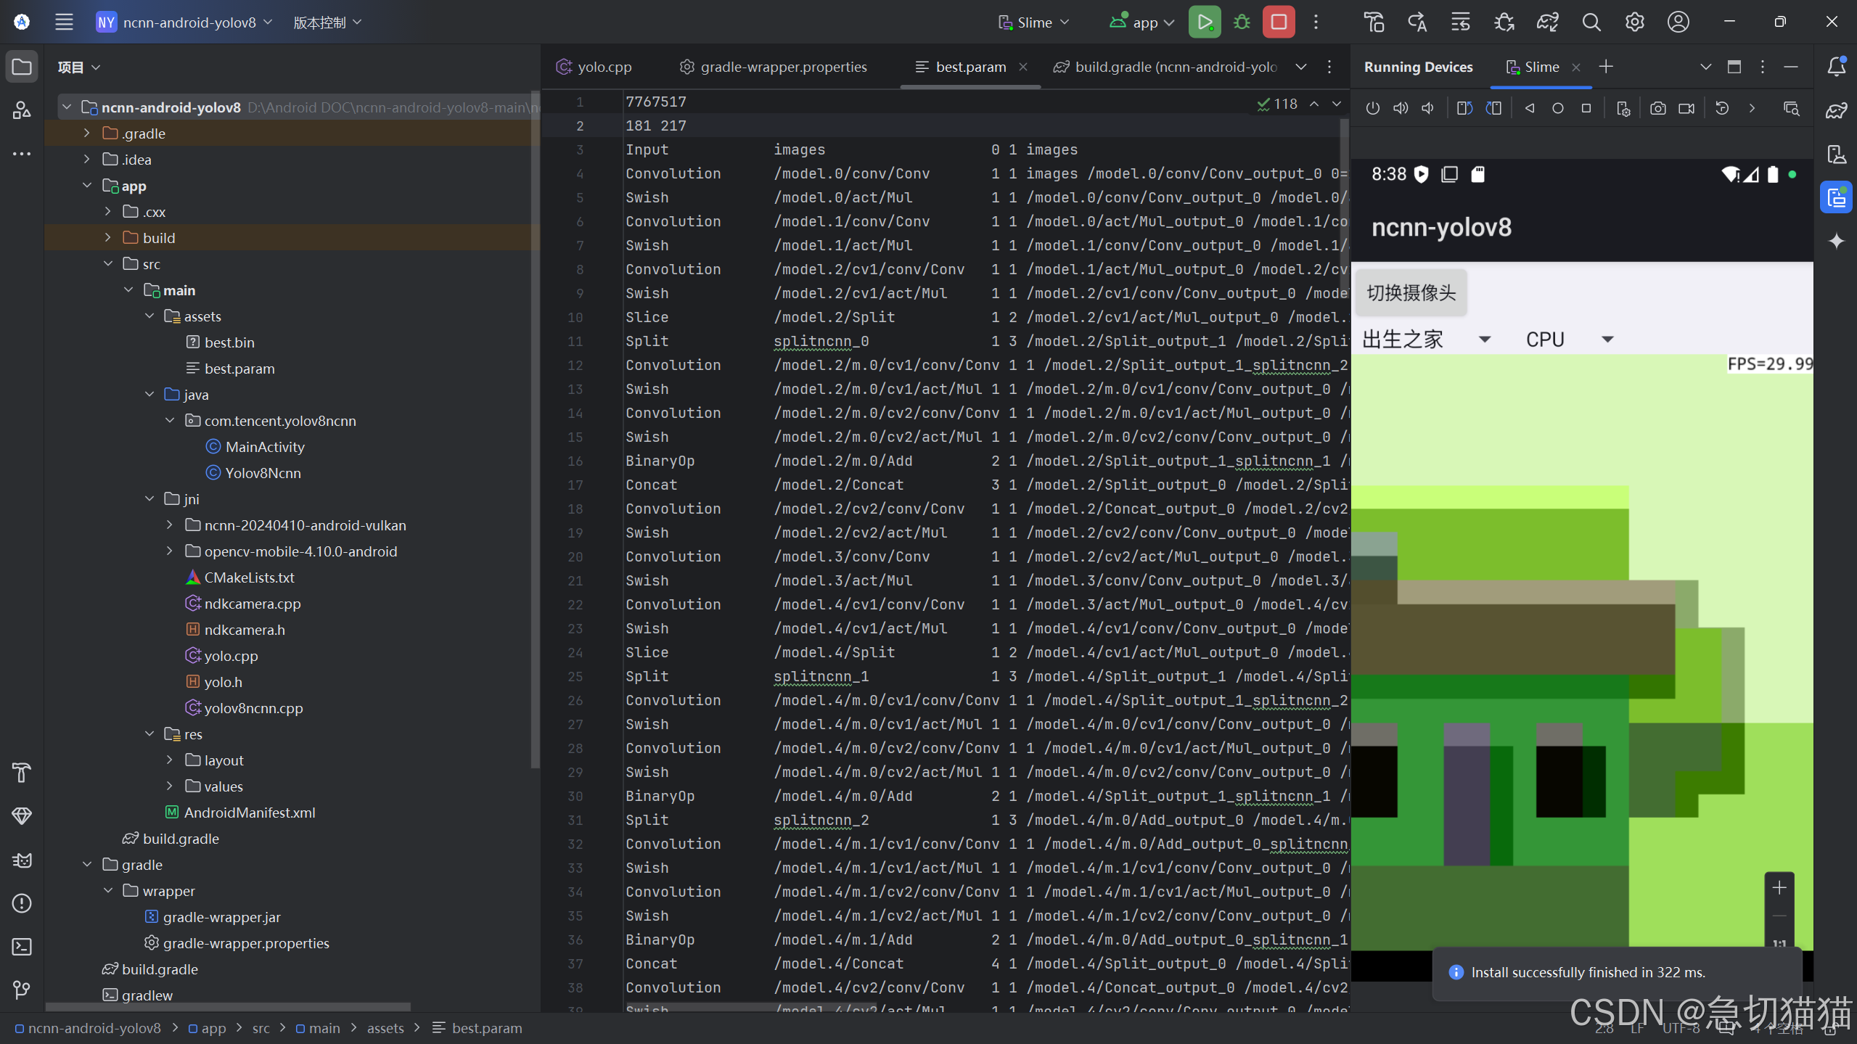Image resolution: width=1857 pixels, height=1044 pixels.
Task: Open the Terminal tool window icon
Action: coord(22,947)
